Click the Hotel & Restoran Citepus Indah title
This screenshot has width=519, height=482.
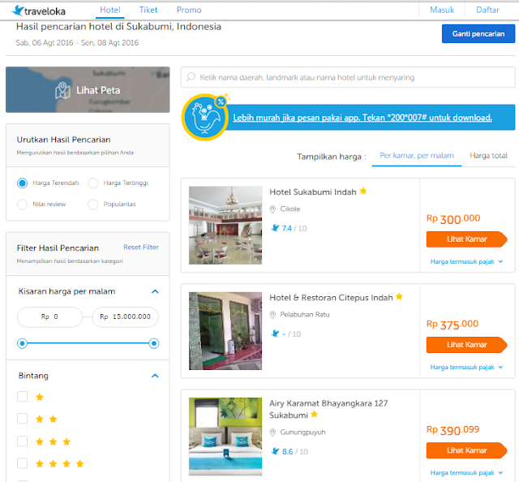coord(331,298)
